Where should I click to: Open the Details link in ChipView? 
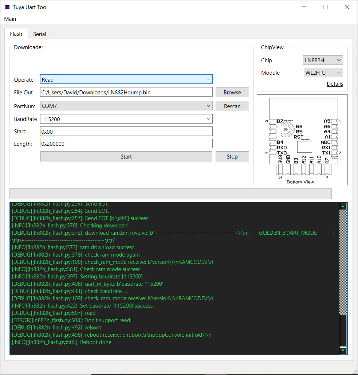coord(335,83)
